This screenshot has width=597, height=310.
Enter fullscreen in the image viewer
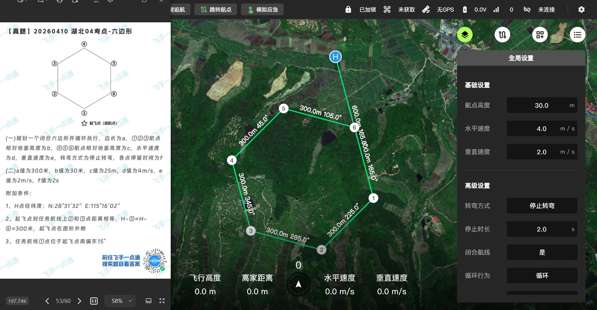[162, 301]
